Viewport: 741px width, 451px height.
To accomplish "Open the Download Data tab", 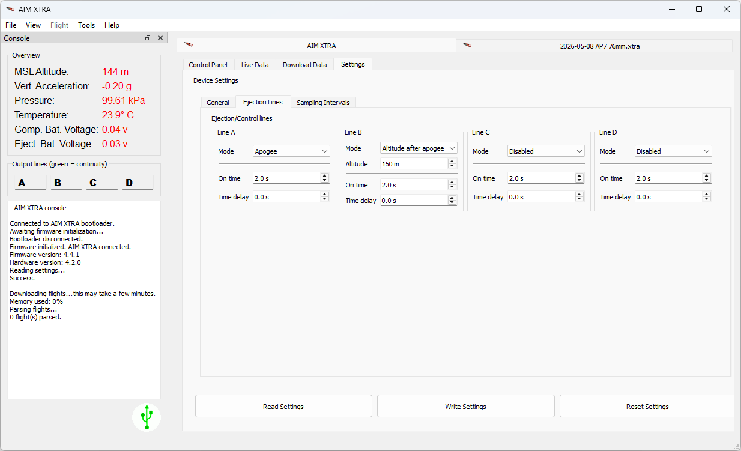I will tap(304, 65).
